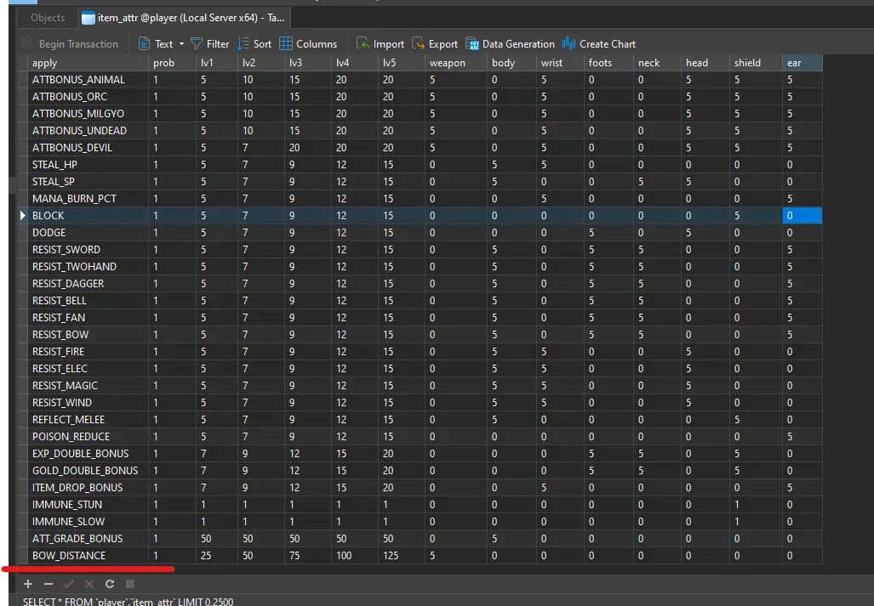Select the ATTBONUS_MILGYO cell
This screenshot has width=874, height=606.
point(88,114)
